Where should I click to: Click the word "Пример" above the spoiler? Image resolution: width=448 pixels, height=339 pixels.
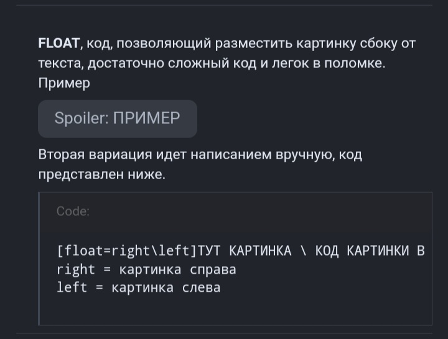64,83
